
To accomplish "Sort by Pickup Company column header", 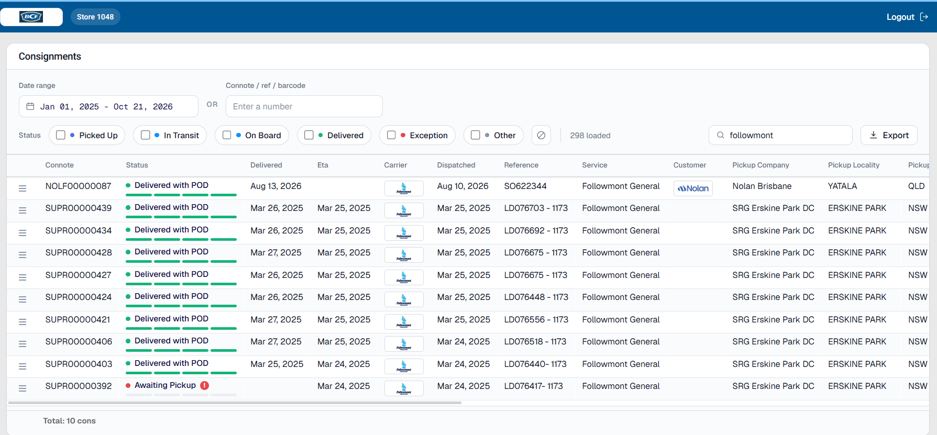I will [760, 165].
